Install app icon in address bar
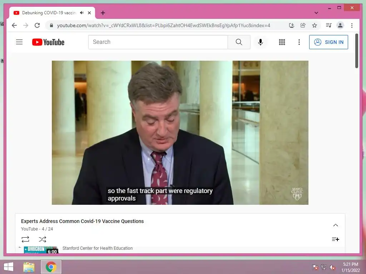 coord(291,25)
